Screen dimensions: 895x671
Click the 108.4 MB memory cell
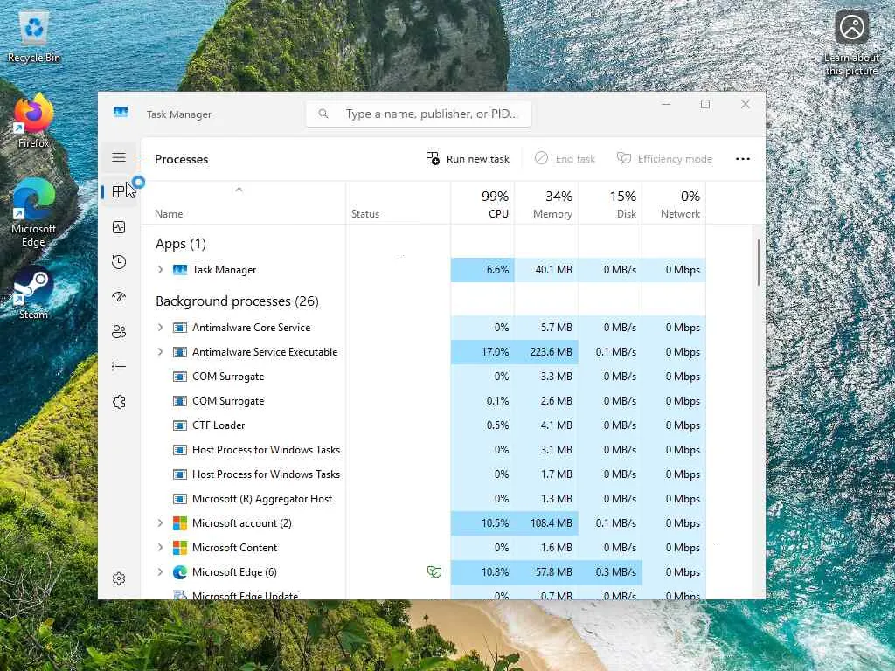pos(546,523)
